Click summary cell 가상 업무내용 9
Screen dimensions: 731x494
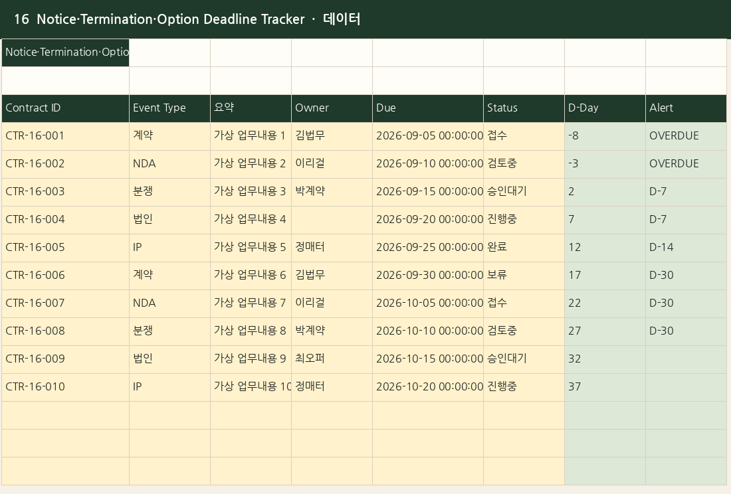pos(251,360)
